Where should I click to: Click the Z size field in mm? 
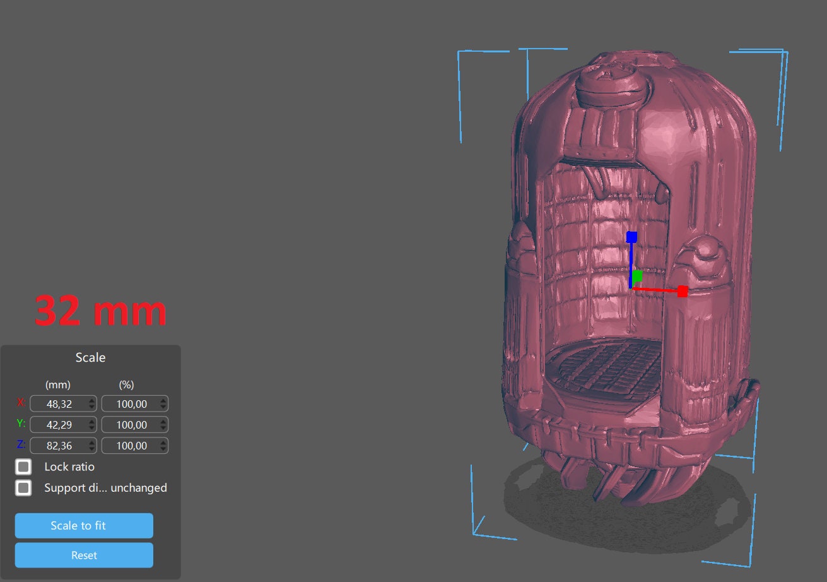click(x=58, y=446)
